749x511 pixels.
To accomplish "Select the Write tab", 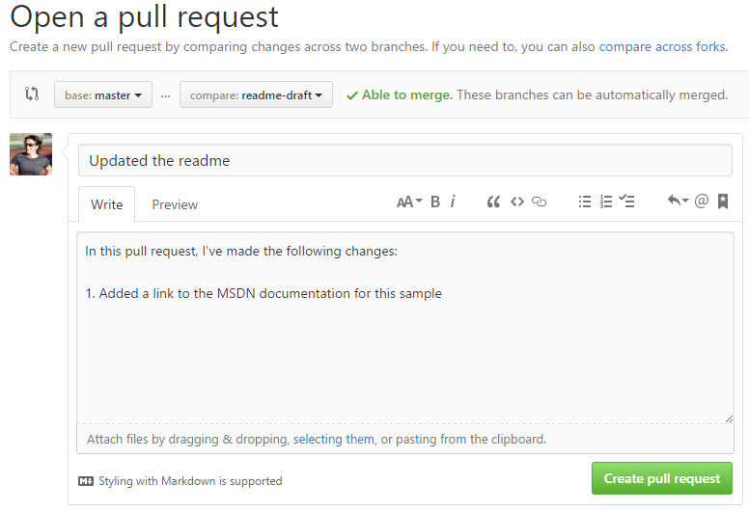I will click(106, 204).
